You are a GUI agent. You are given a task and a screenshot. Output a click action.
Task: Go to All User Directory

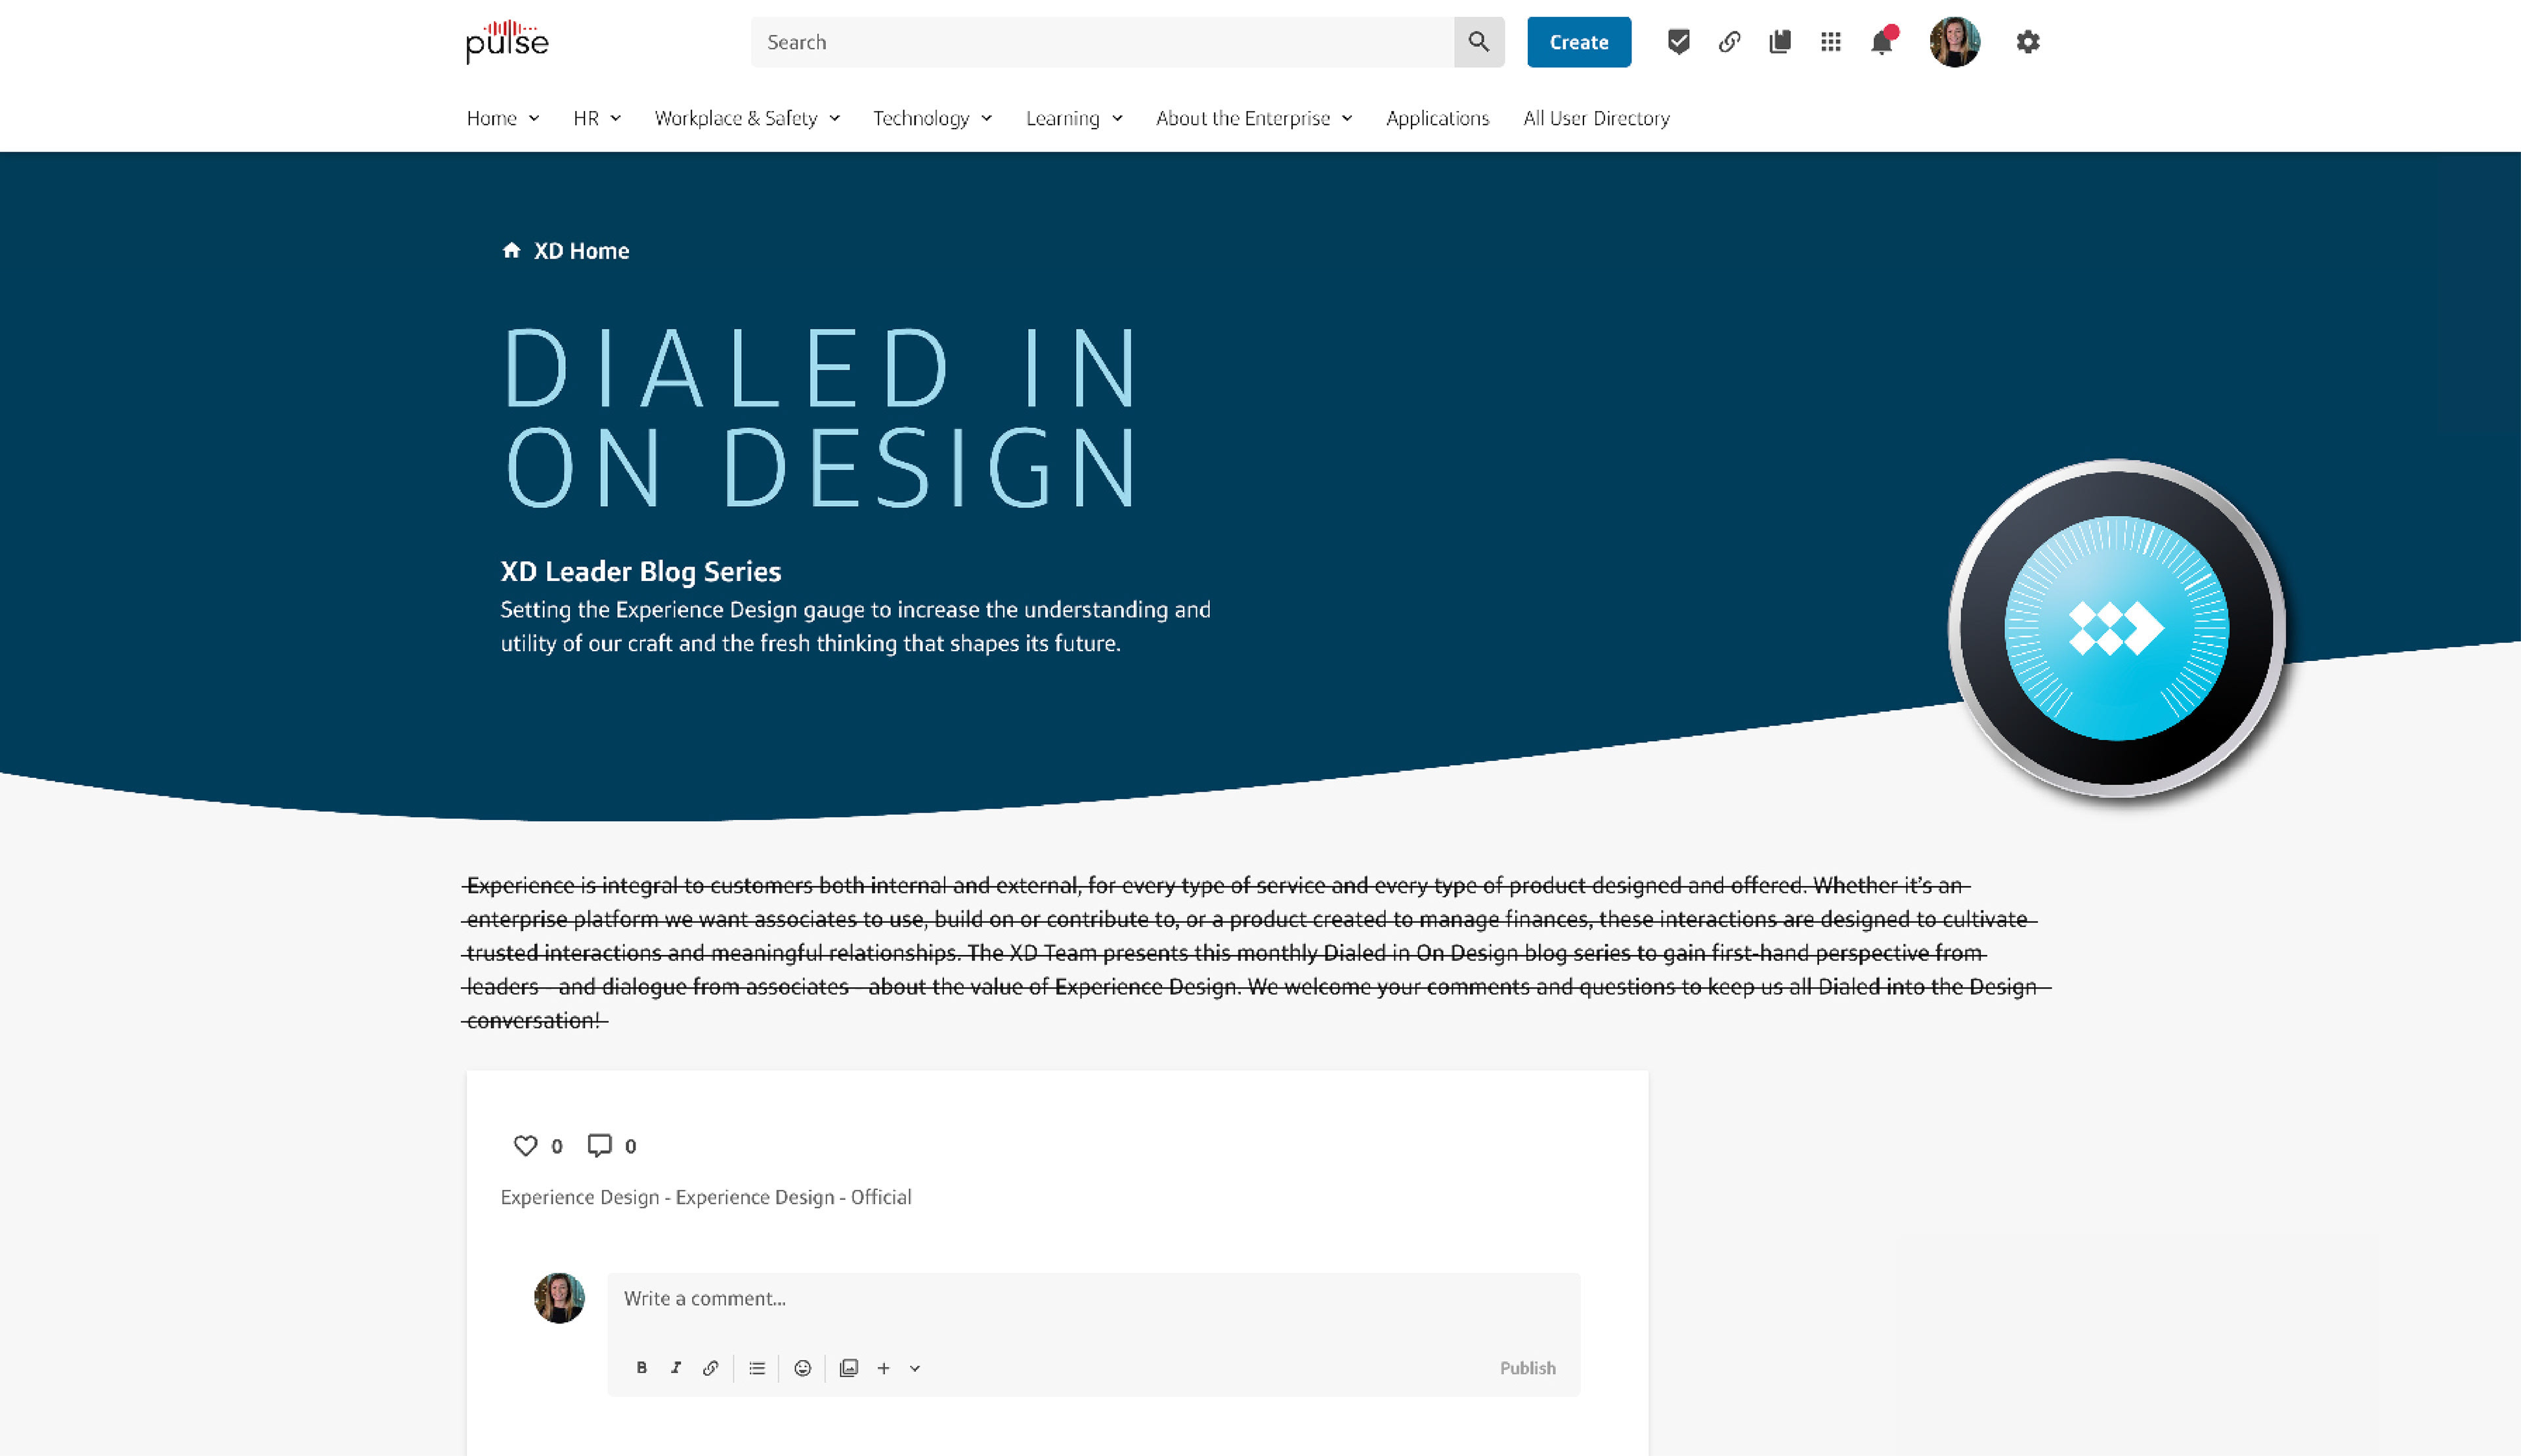point(1596,118)
